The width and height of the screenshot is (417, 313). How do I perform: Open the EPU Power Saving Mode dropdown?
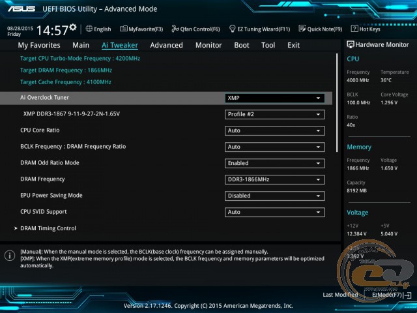click(275, 196)
